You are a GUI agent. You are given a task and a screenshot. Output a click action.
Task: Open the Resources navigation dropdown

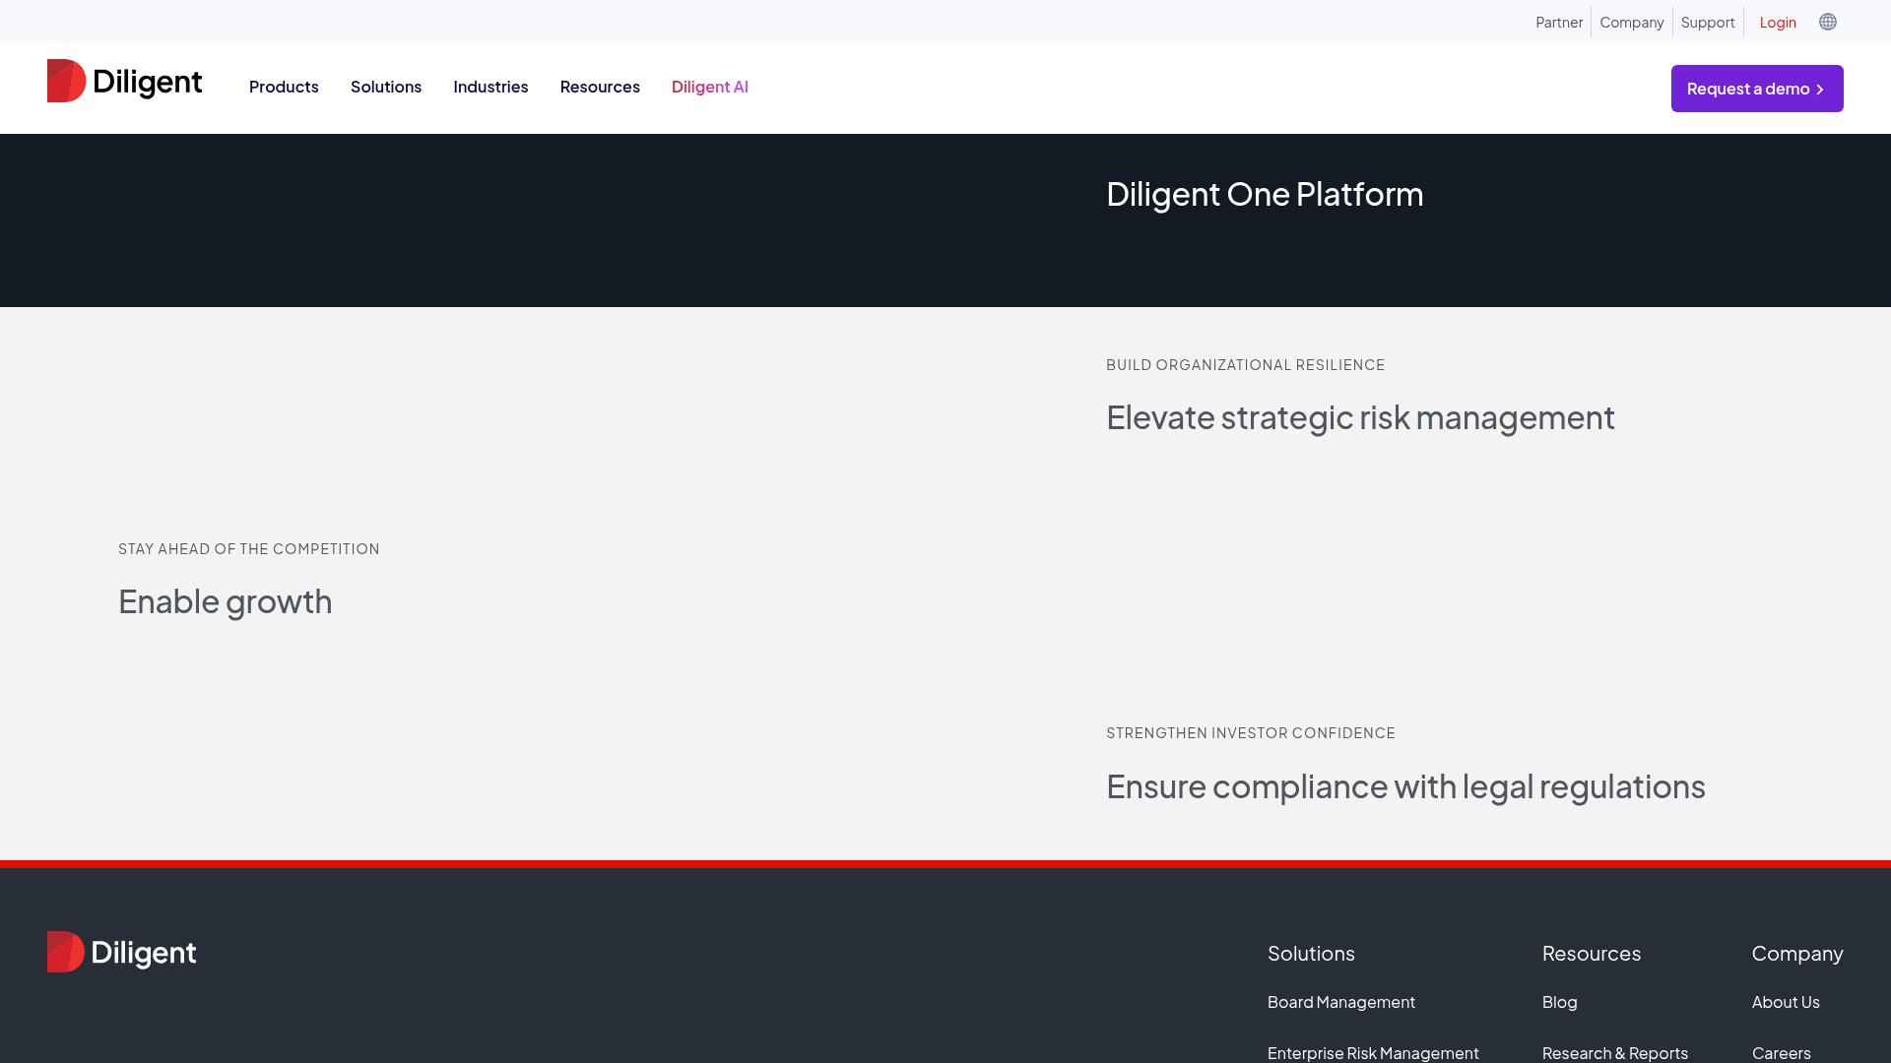point(599,88)
